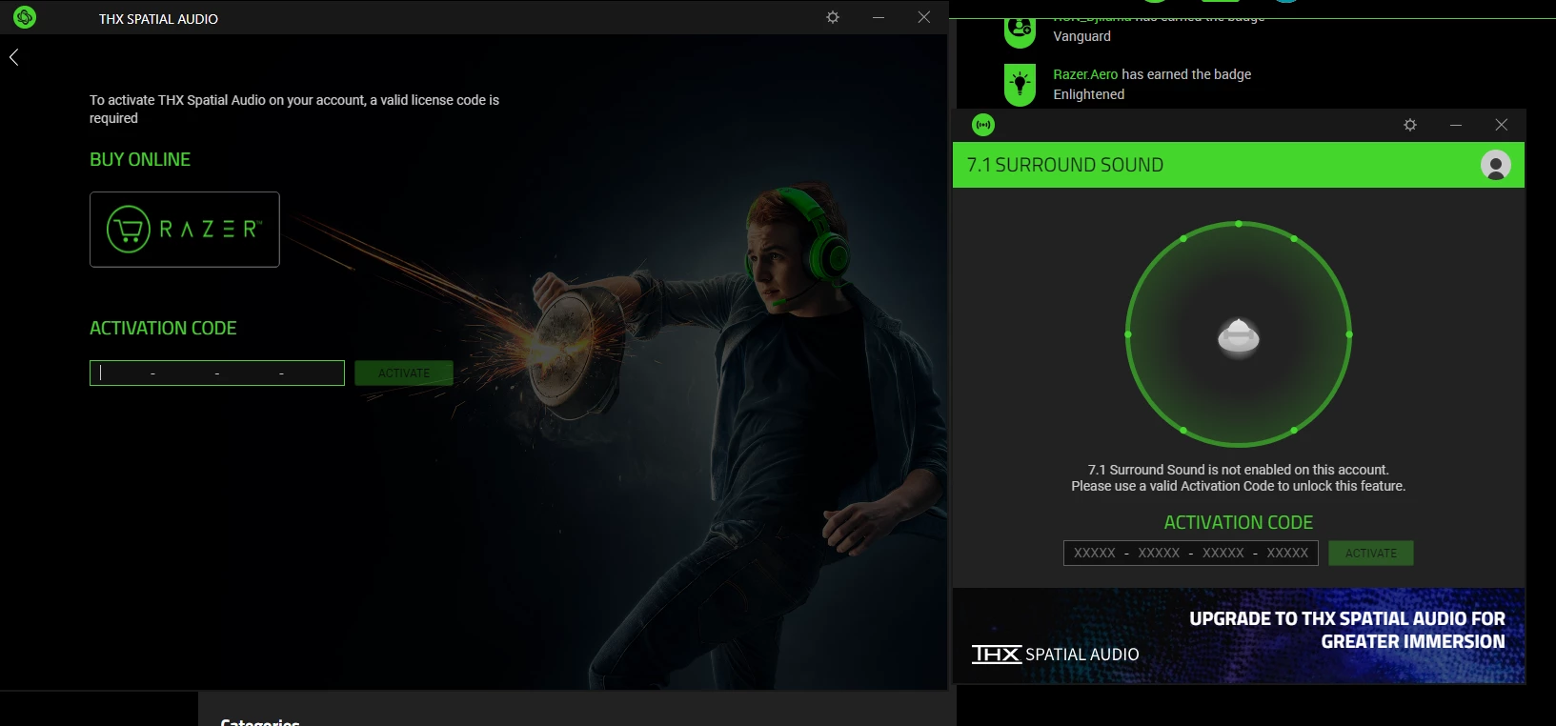This screenshot has width=1556, height=726.
Task: Minimize the 7.1 Surround Sound window
Action: pyautogui.click(x=1456, y=125)
